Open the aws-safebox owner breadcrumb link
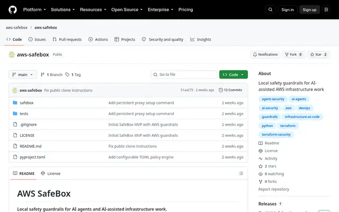339x212 pixels. [16, 28]
